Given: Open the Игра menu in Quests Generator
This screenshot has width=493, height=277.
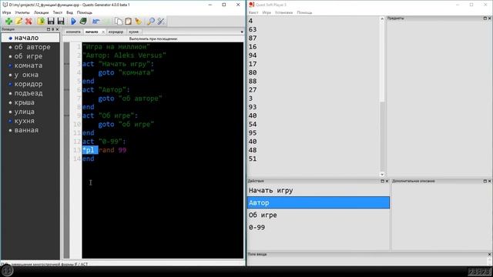Looking at the screenshot, I should pos(6,12).
